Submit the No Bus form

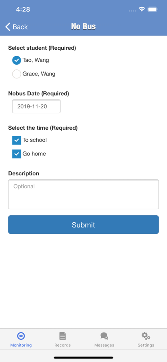point(83,225)
